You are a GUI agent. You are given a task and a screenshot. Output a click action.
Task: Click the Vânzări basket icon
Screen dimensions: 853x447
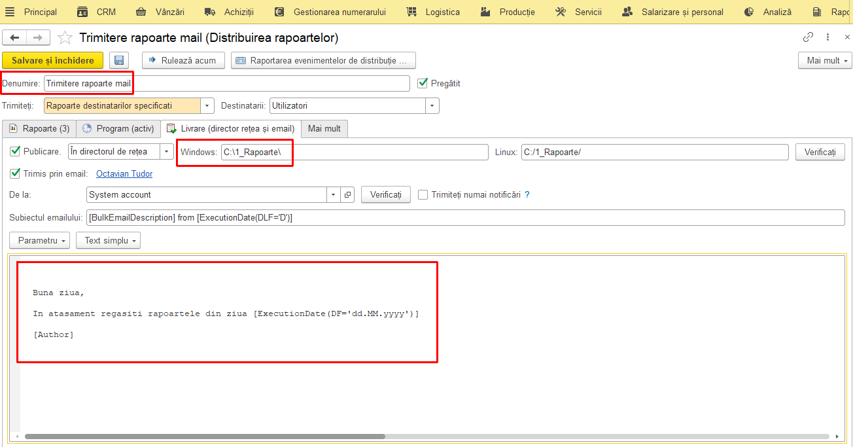tap(141, 12)
